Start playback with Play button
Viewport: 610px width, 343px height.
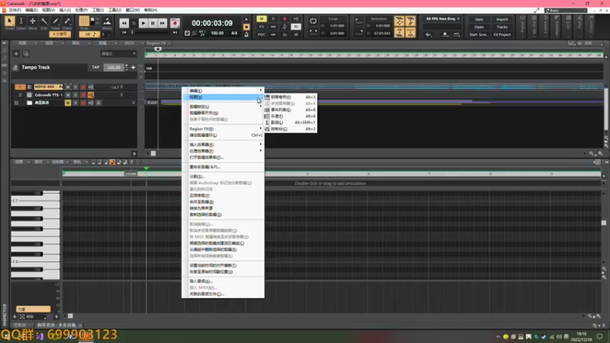pyautogui.click(x=143, y=24)
